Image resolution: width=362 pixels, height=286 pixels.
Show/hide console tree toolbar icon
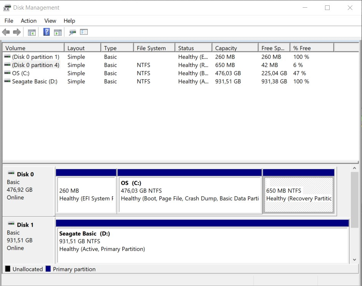pyautogui.click(x=32, y=32)
